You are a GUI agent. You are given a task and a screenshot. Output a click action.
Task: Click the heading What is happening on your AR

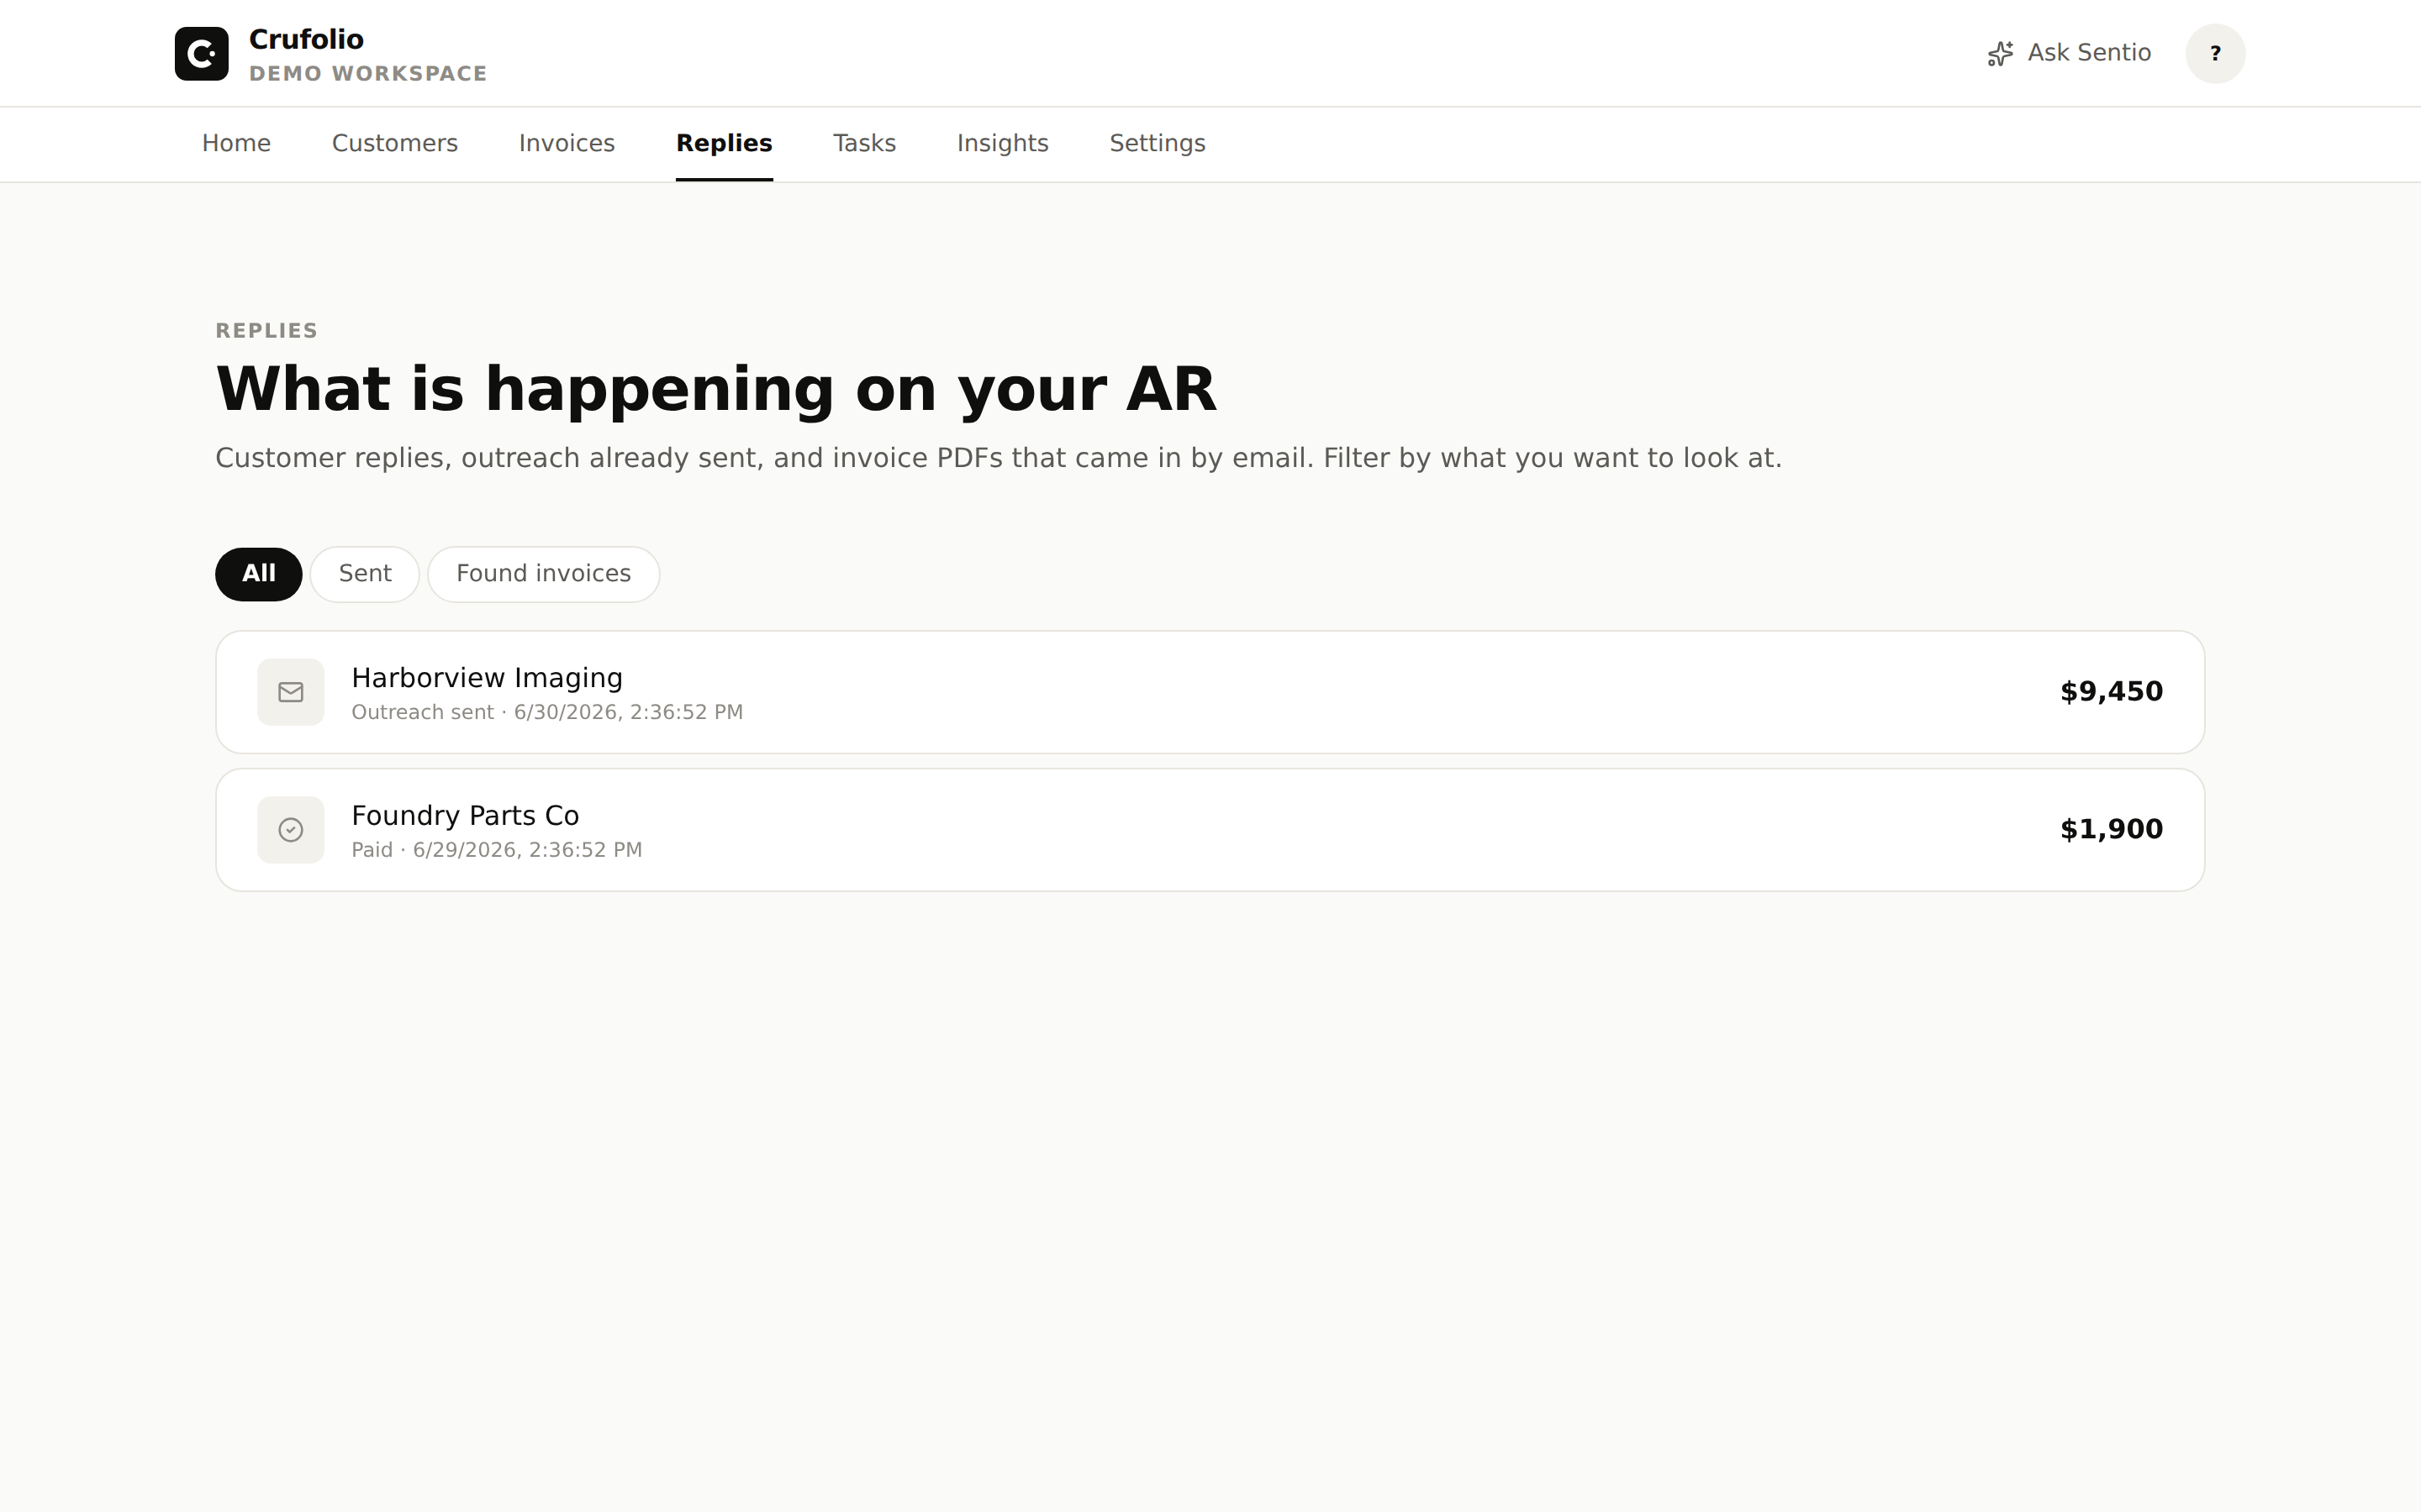tap(715, 389)
